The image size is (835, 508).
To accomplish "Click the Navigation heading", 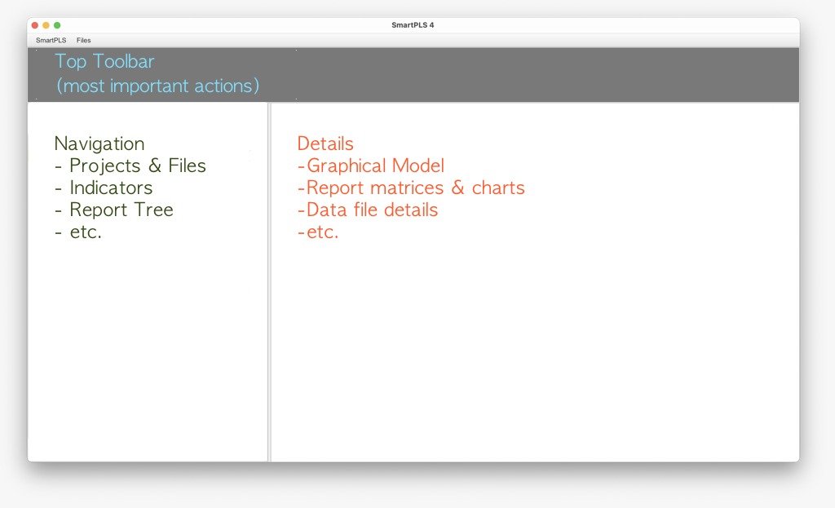I will 99,144.
